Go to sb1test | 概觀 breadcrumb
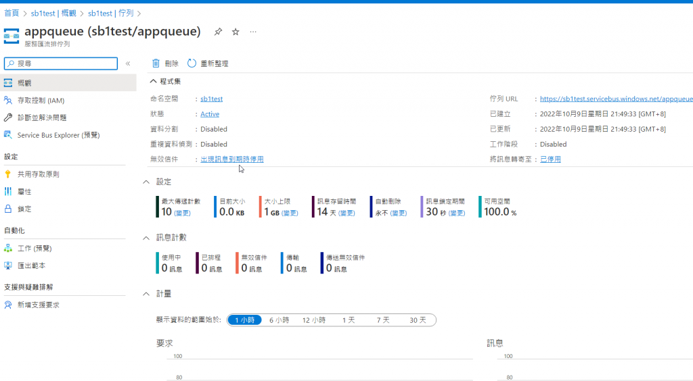This screenshot has height=381, width=693. pyautogui.click(x=53, y=14)
